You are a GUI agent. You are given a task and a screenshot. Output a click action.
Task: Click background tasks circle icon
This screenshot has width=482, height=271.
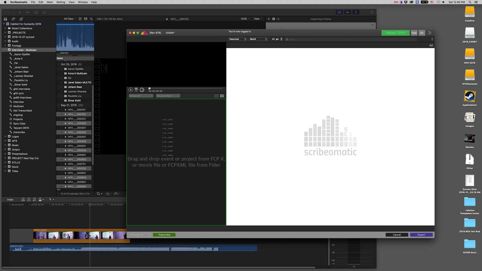pyautogui.click(x=36, y=12)
